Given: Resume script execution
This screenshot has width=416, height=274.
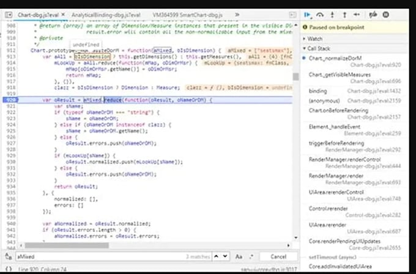Looking at the screenshot, I should click(307, 15).
